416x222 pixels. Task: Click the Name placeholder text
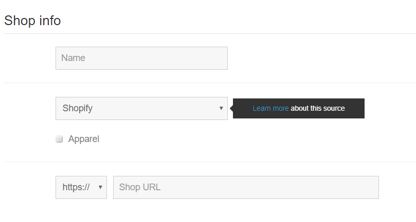(73, 58)
